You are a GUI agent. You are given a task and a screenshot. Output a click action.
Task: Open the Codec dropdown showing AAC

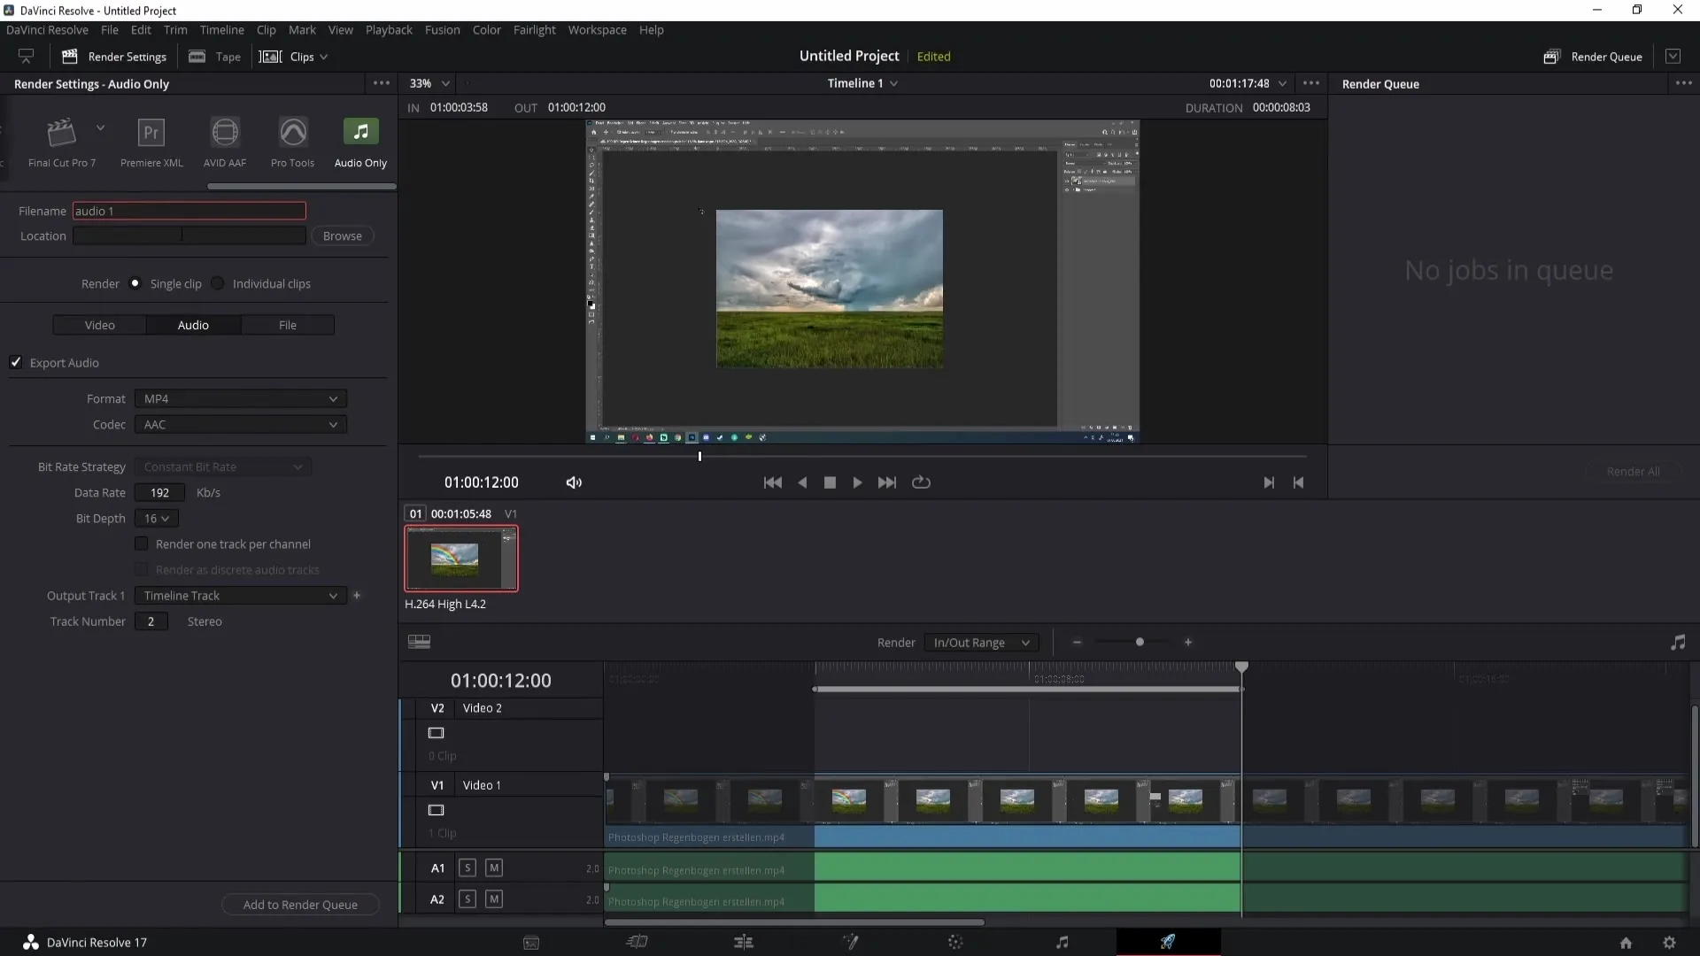(241, 425)
